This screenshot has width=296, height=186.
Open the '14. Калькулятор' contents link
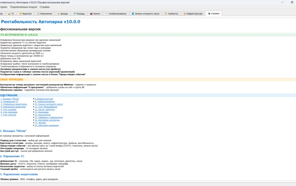43,115
